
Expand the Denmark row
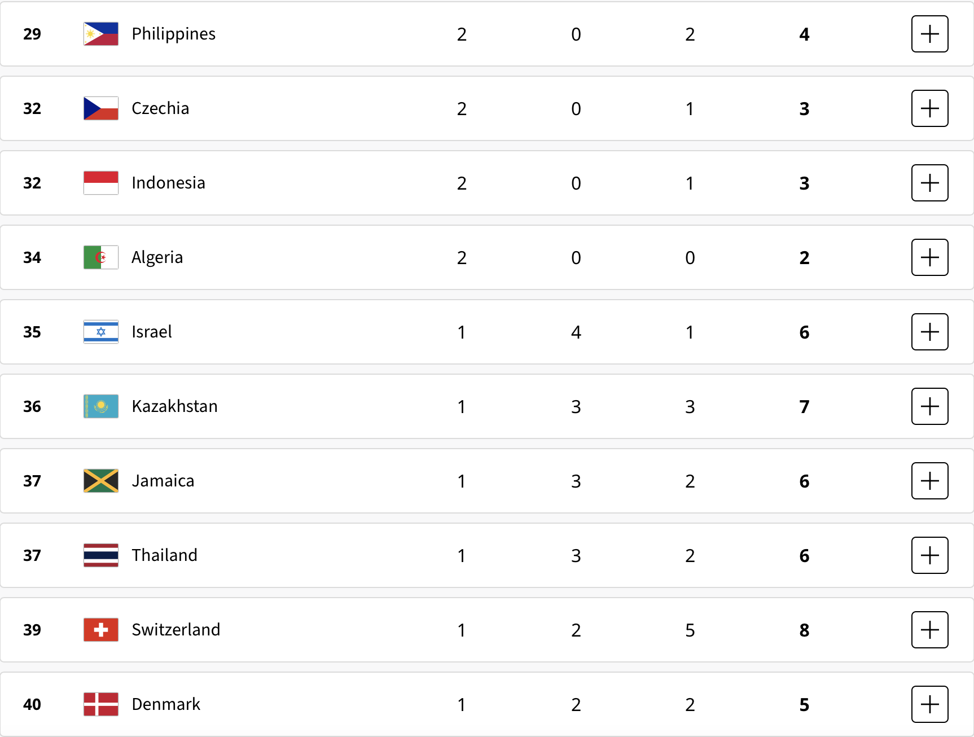pyautogui.click(x=929, y=704)
